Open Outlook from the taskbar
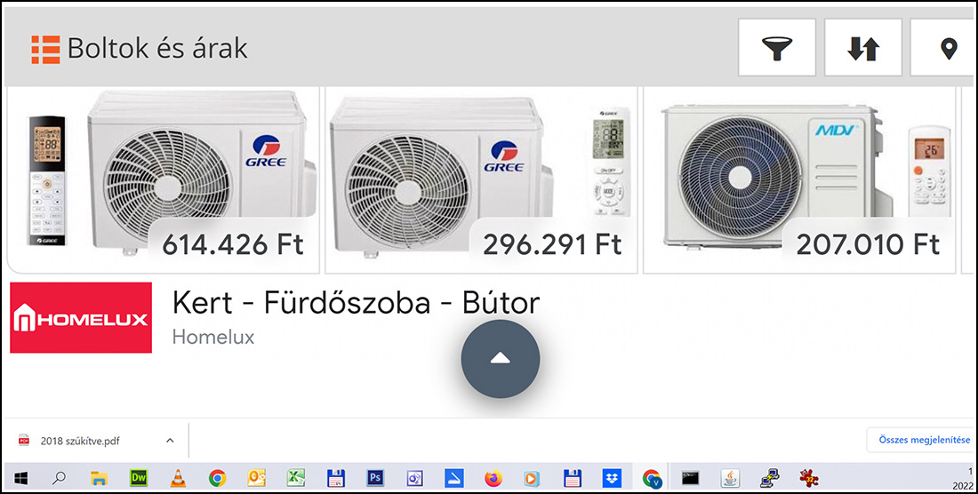 coord(256,478)
